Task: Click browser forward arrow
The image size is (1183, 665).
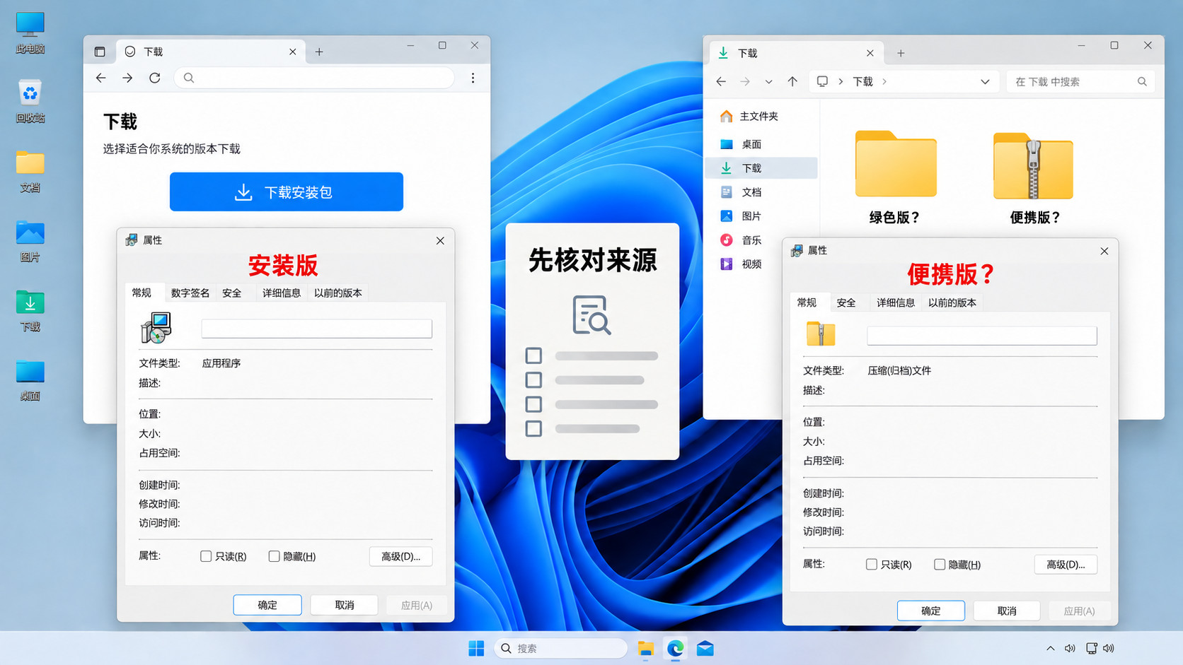Action: coord(127,78)
